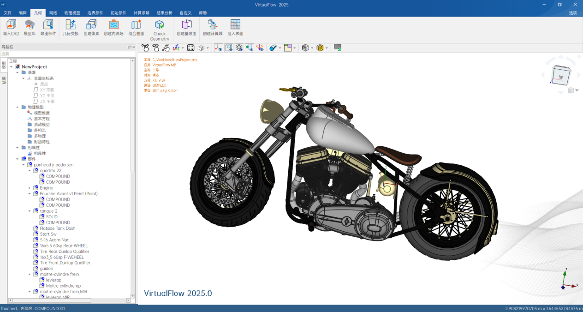Open dropdown arrow beside wireframe cube icon

[x=312, y=48]
